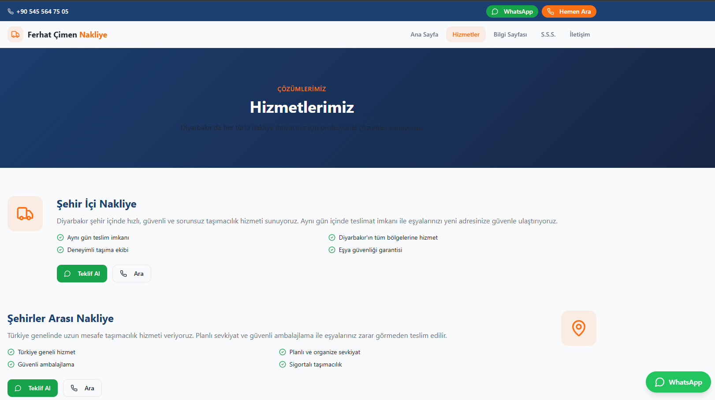Call via top bar phone number +90 545 564 75 05
Image resolution: width=715 pixels, height=400 pixels.
click(42, 11)
